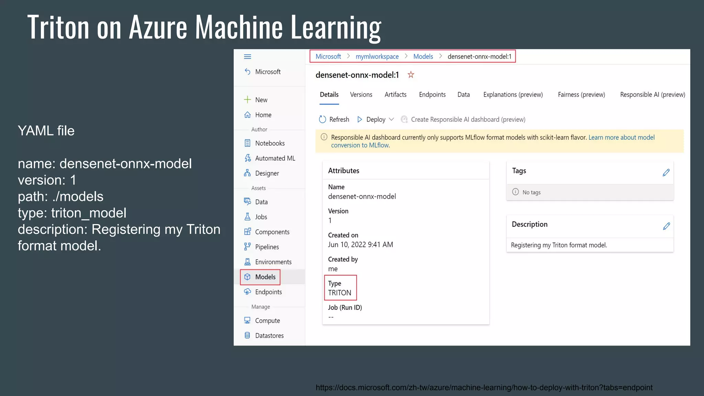The width and height of the screenshot is (704, 396).
Task: Click Models in the breadcrumb
Action: point(423,56)
